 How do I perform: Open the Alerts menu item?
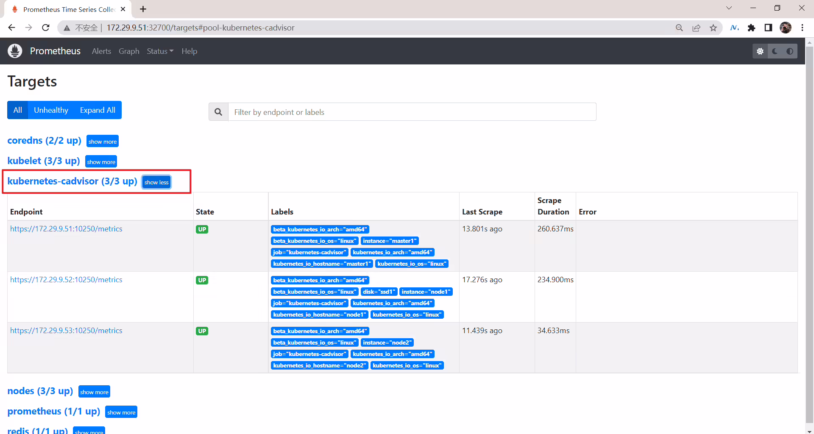(x=101, y=51)
